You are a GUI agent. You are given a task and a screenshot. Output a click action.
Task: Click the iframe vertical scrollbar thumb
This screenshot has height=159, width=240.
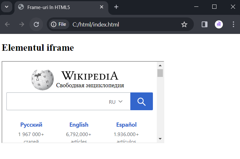tap(160, 73)
